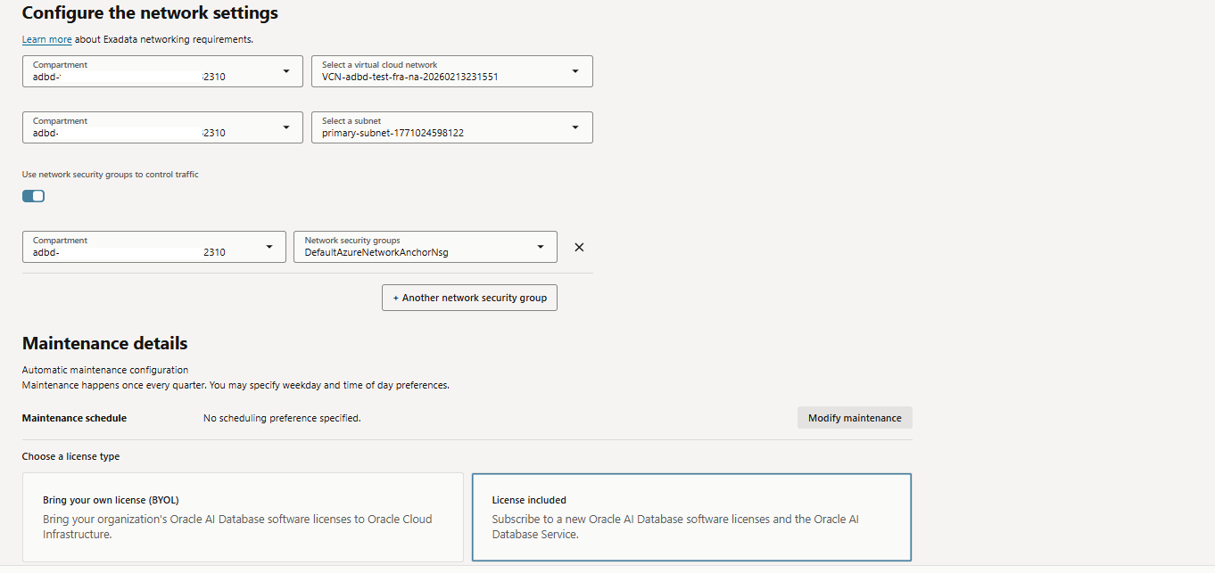The height and width of the screenshot is (573, 1215).
Task: Open the VCN-adbd-test-fra-na dropdown
Action: [451, 77]
